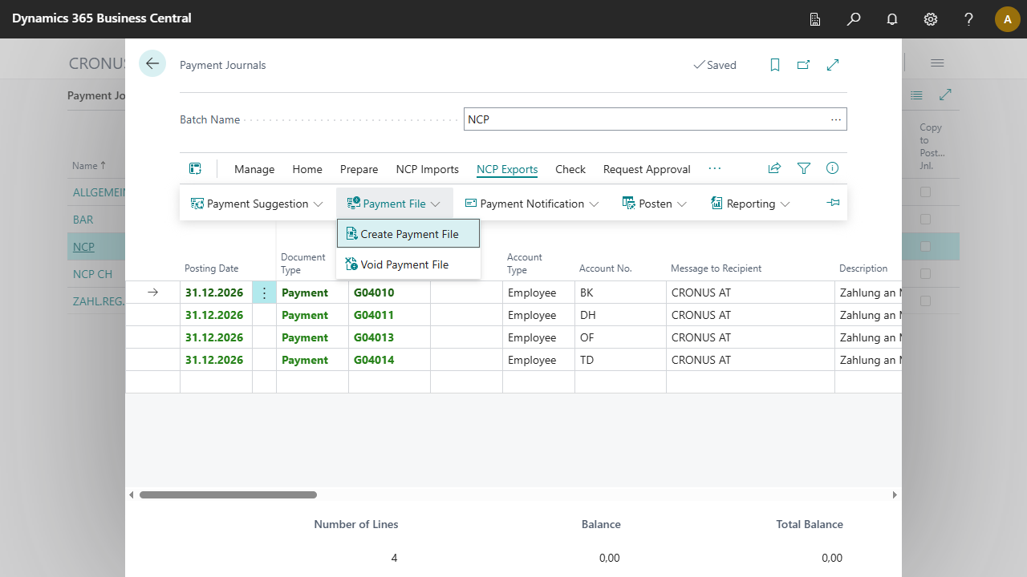1027x577 pixels.
Task: Click the Posting Date column header
Action: pyautogui.click(x=212, y=268)
